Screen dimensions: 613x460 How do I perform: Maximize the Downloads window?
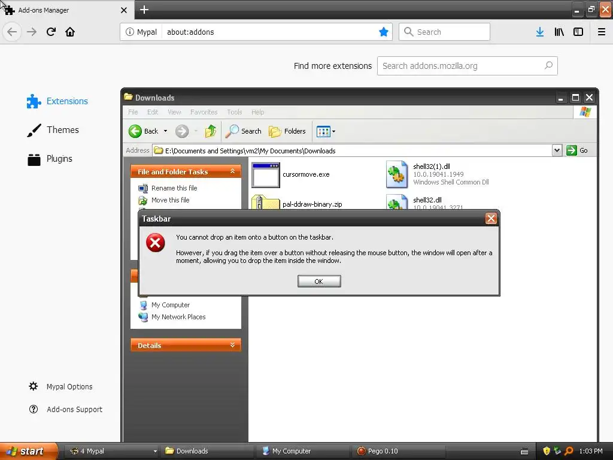(575, 98)
